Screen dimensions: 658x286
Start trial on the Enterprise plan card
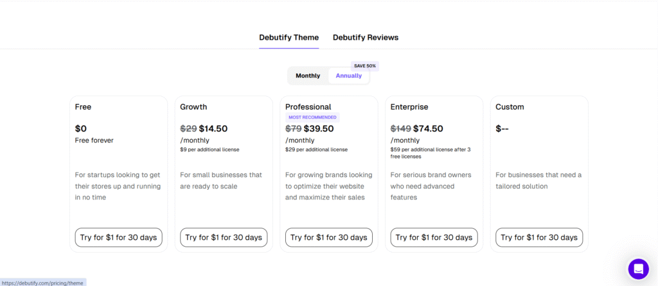click(x=434, y=237)
